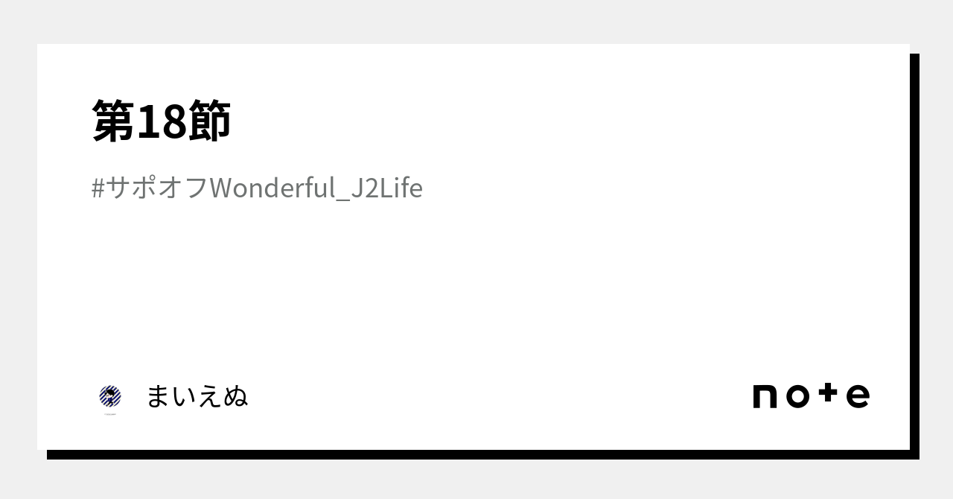953x499 pixels.
Task: Click the blank white center of the card
Action: [x=474, y=283]
